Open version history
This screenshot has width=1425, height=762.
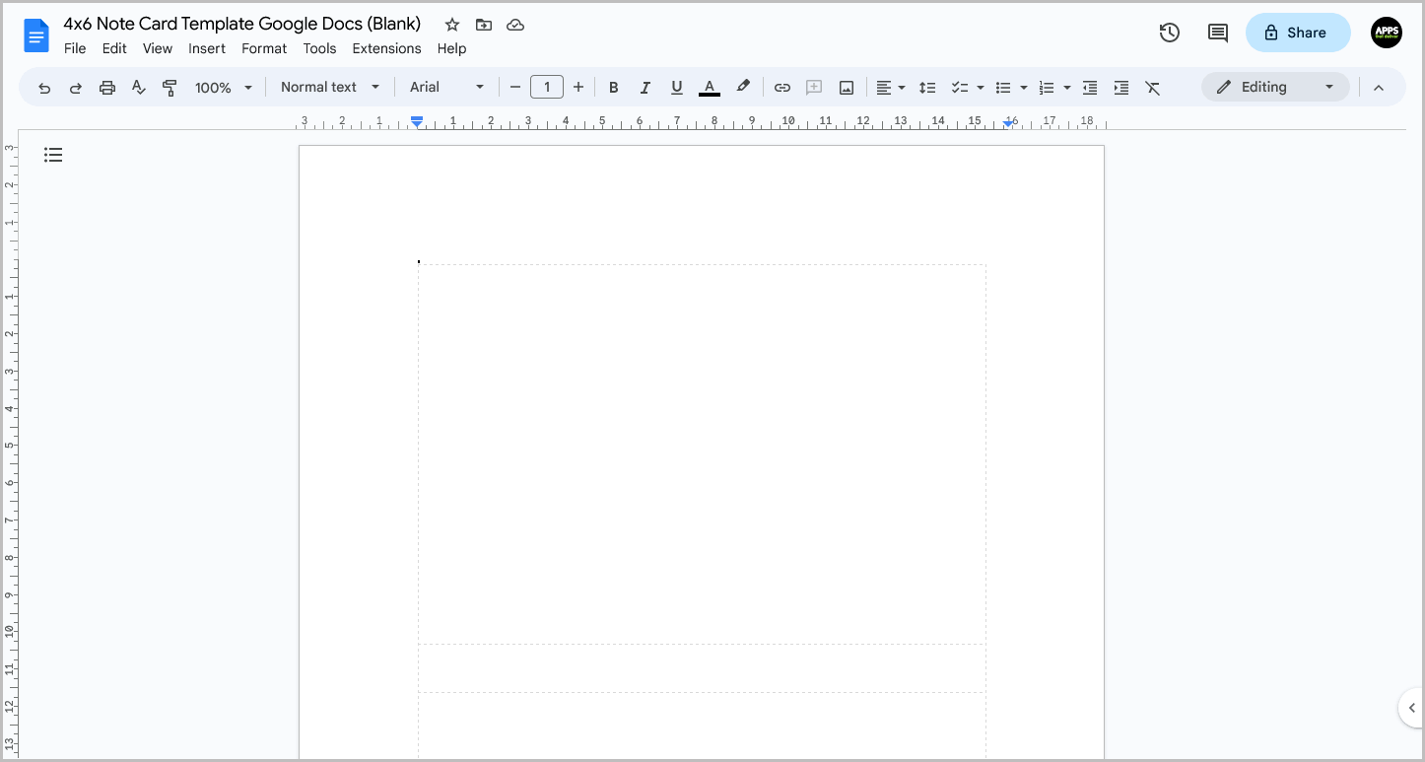click(1169, 33)
